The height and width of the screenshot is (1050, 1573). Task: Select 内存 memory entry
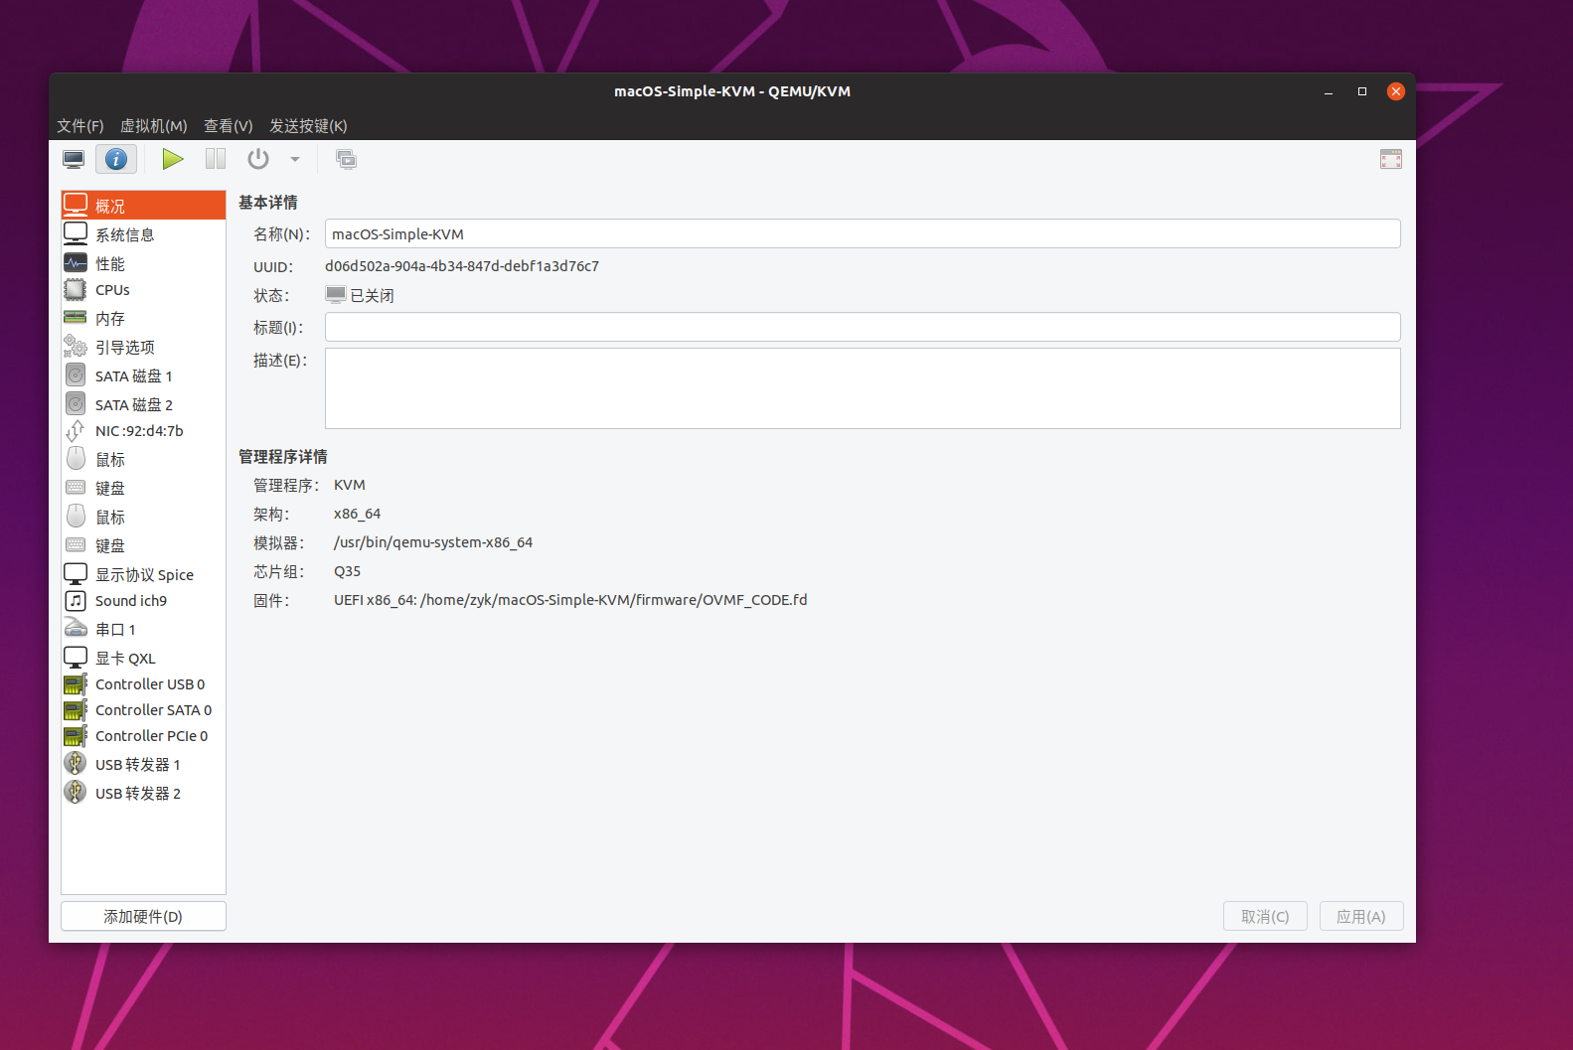coord(143,318)
